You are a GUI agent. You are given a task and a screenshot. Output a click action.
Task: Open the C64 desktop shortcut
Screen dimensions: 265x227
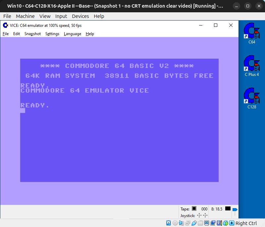(252, 33)
